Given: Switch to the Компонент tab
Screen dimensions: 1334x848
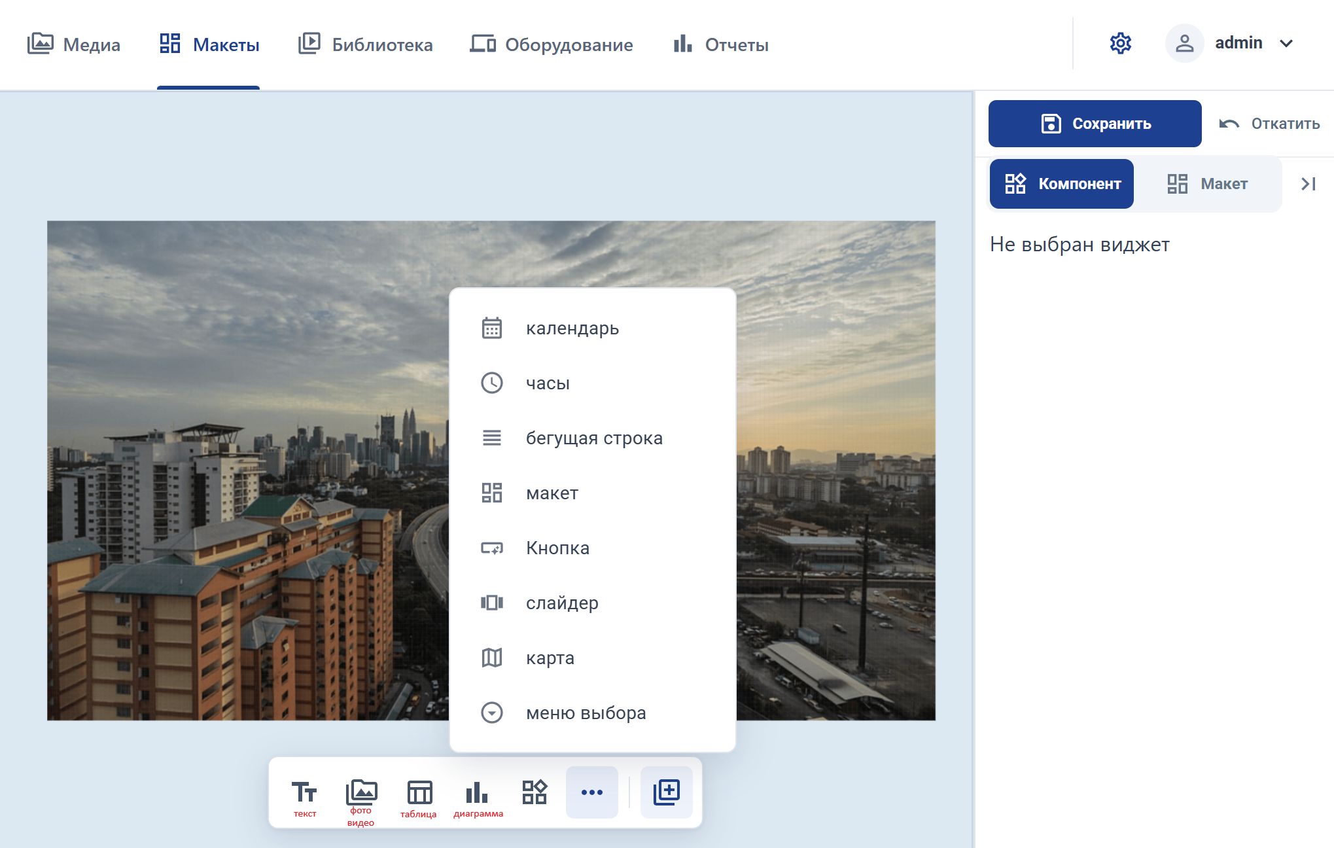Looking at the screenshot, I should [1061, 184].
